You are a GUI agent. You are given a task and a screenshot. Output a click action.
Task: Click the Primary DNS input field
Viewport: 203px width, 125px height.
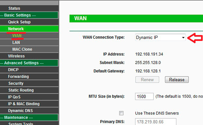click(156, 122)
